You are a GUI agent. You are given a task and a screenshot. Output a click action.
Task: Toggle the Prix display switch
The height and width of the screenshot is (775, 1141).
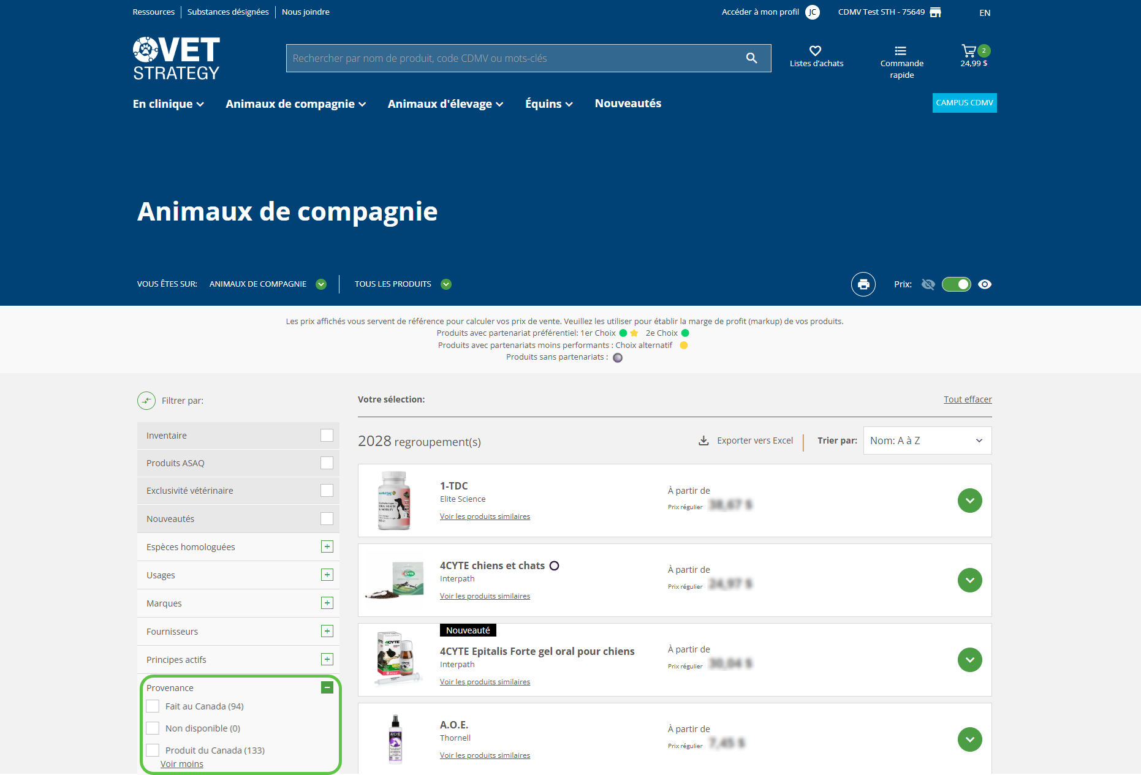coord(956,284)
